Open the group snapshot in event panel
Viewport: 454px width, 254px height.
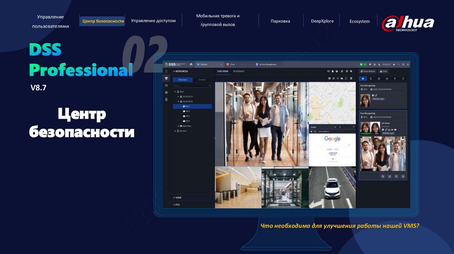(383, 154)
